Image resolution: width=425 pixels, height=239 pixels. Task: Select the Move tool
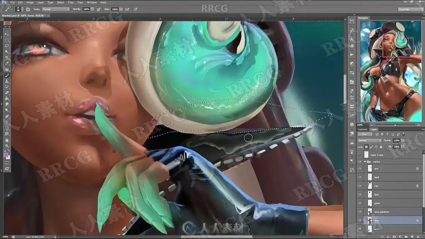(x=7, y=34)
